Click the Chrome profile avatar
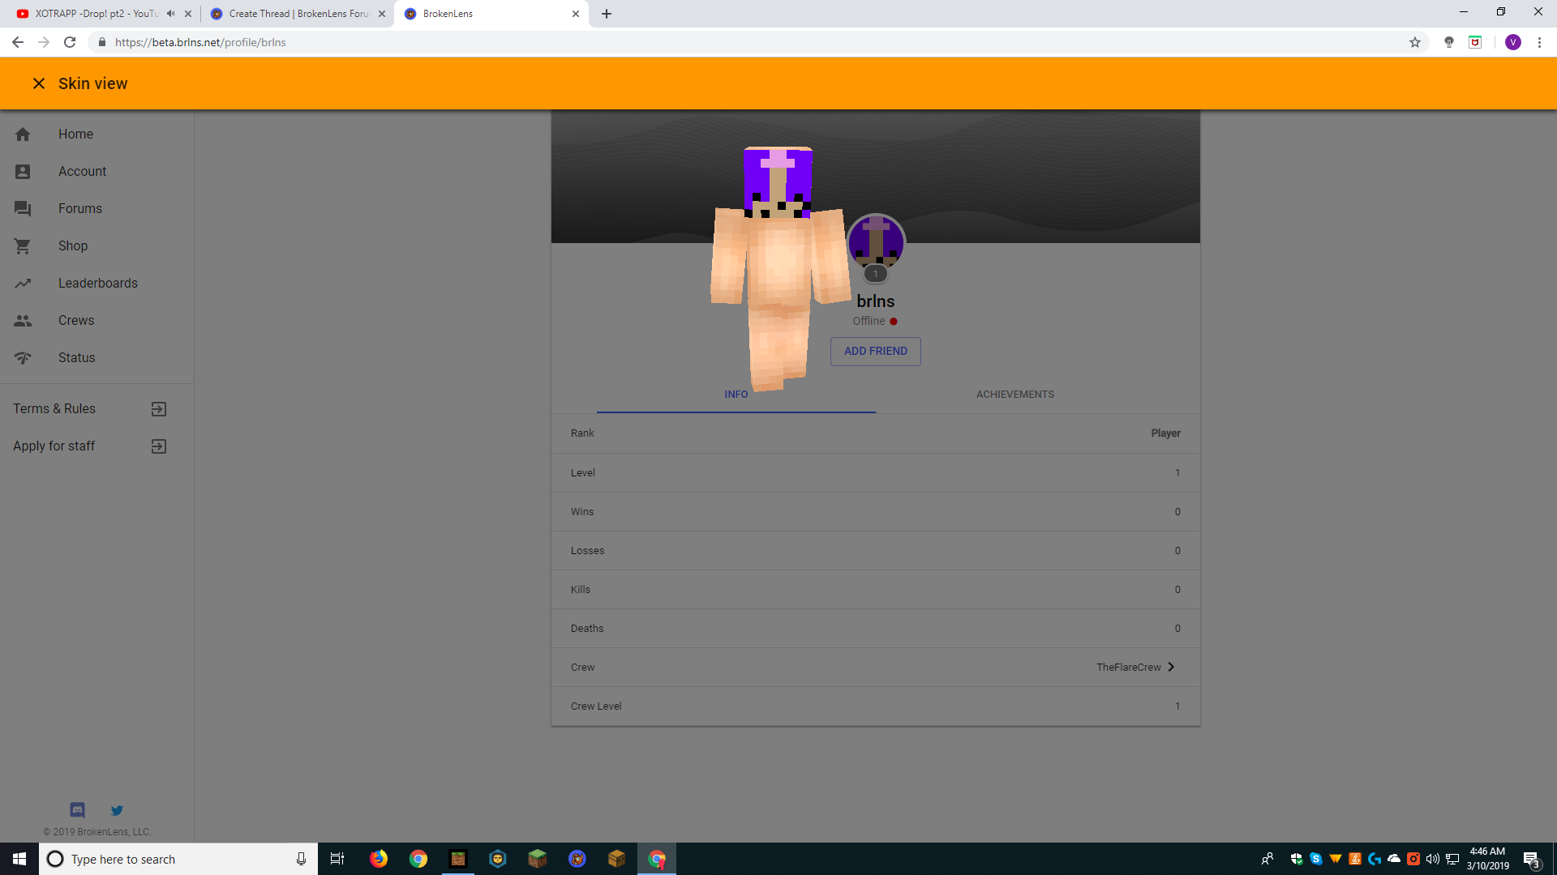Viewport: 1557px width, 875px height. [x=1512, y=42]
